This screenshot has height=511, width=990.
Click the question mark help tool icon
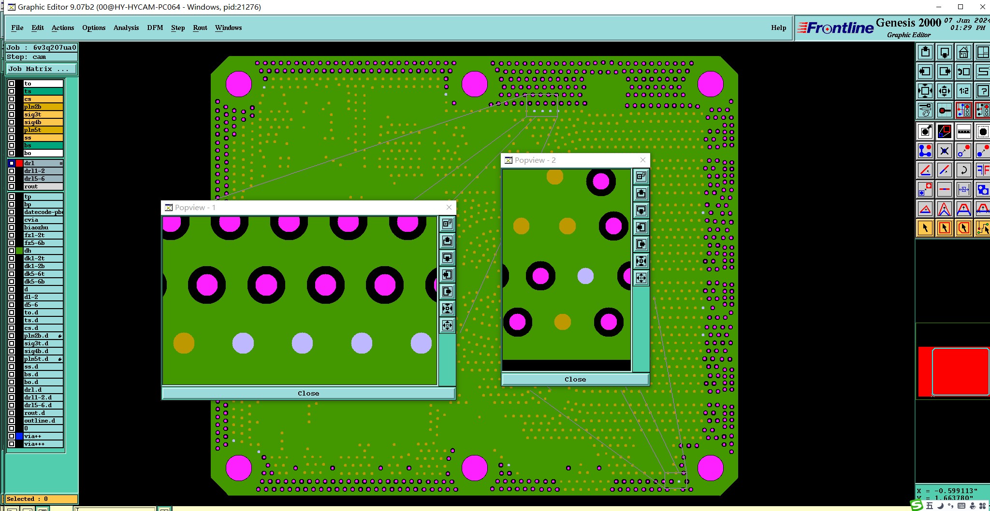(982, 91)
